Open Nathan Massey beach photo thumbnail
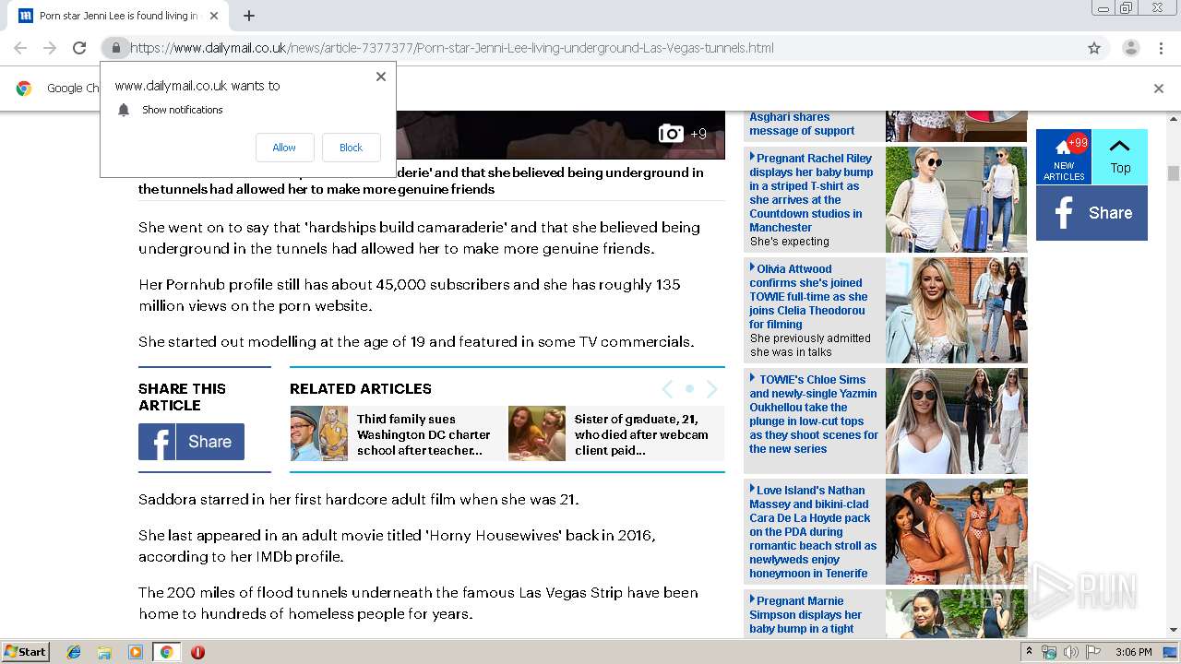The width and height of the screenshot is (1181, 664). (956, 531)
